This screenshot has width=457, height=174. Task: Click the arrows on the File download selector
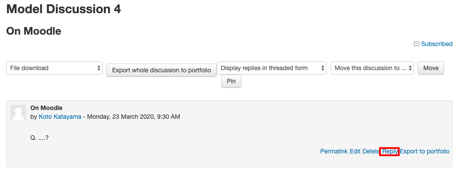point(99,68)
